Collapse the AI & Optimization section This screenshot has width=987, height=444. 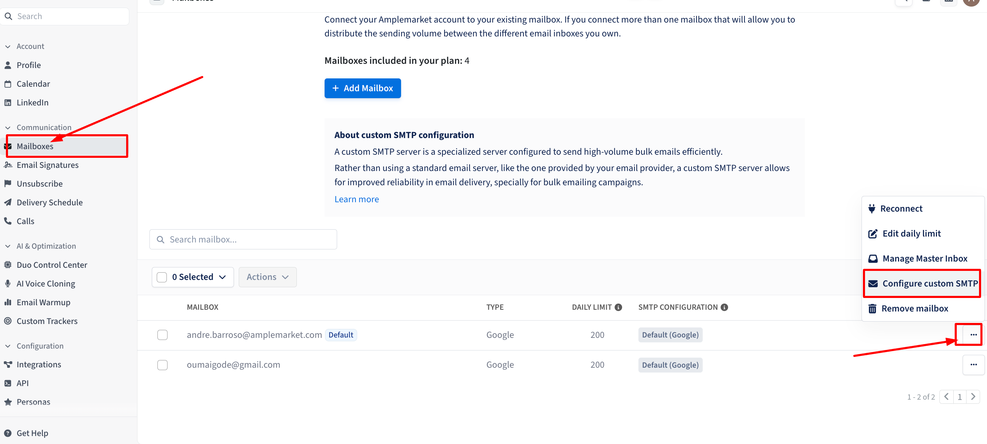click(x=8, y=246)
